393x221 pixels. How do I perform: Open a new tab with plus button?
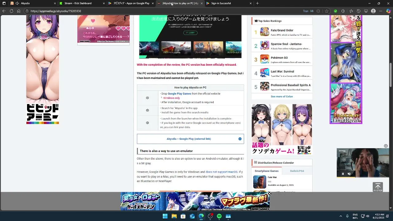[257, 3]
